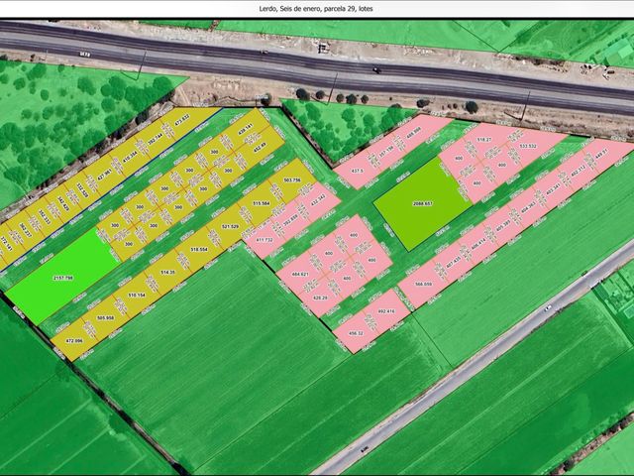Select the pink lot labeled 437.5
This screenshot has width=634, height=476.
358,172
